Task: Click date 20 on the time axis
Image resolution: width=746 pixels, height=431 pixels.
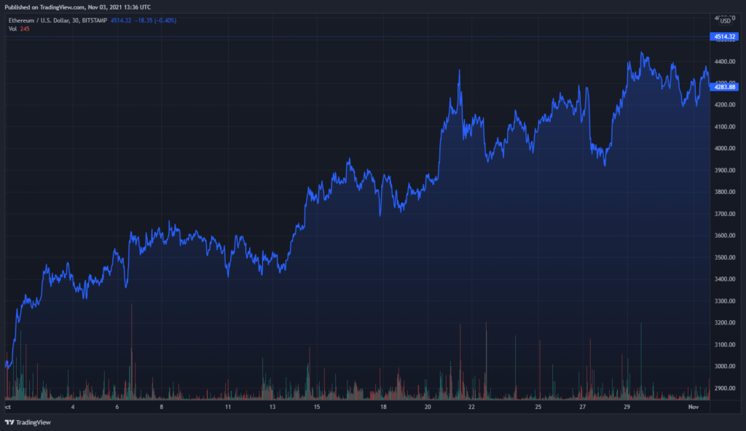Action: coord(428,407)
